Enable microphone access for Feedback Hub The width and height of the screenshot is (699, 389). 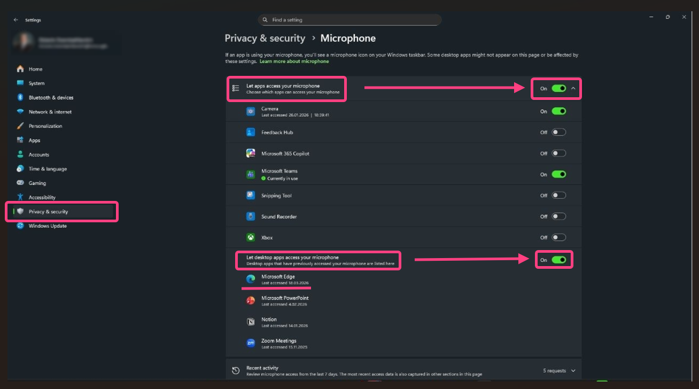(558, 132)
